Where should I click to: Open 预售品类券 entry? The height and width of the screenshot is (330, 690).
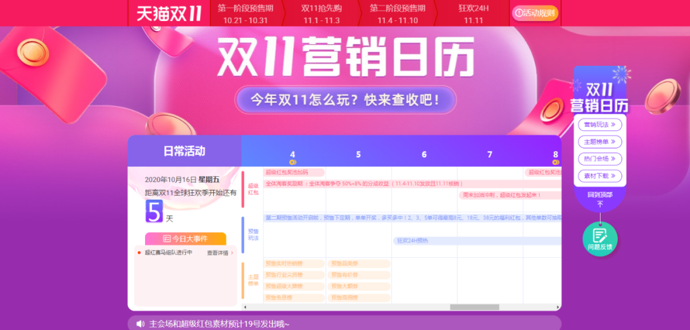[358, 263]
